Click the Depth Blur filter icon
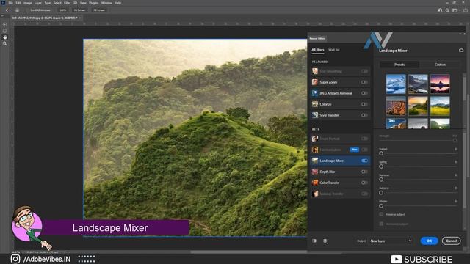The image size is (470, 264). point(315,172)
